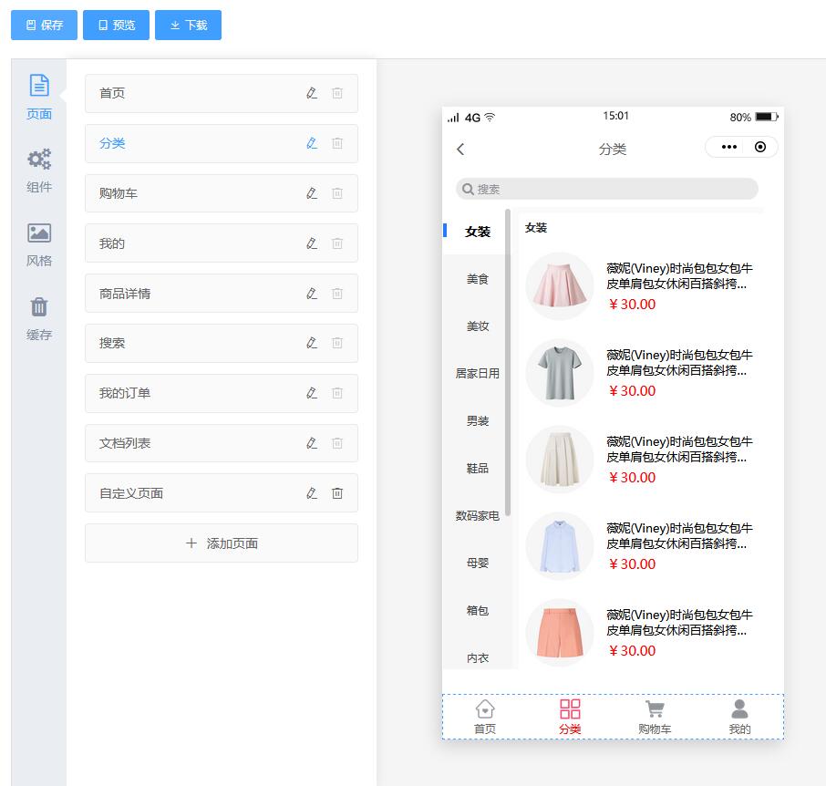Select the 鞋品 category in preview sidebar
Image resolution: width=826 pixels, height=786 pixels.
tap(477, 469)
